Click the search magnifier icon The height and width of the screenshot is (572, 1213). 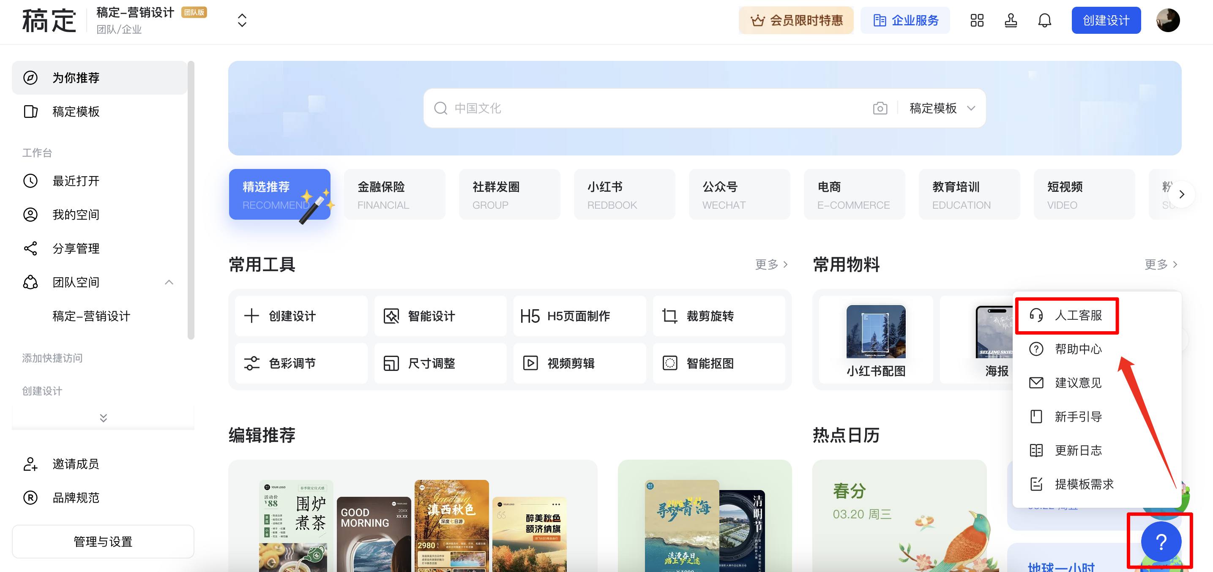[x=440, y=108]
